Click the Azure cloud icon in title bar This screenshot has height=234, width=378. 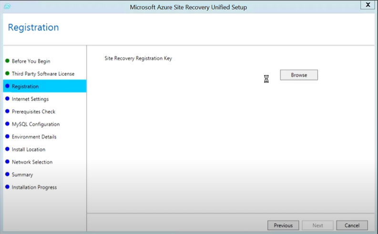click(7, 7)
